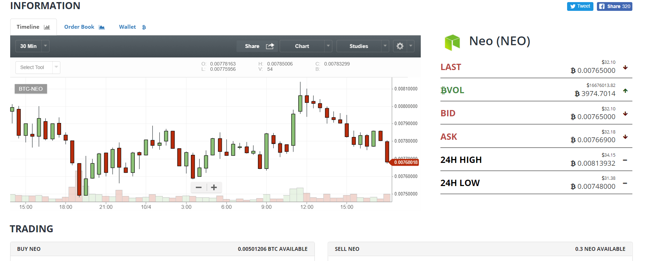Click the Neo green logo icon
Screen dimensions: 645x261
pyautogui.click(x=452, y=42)
